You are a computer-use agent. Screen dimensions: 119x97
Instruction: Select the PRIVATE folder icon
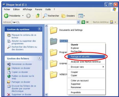point(53,41)
